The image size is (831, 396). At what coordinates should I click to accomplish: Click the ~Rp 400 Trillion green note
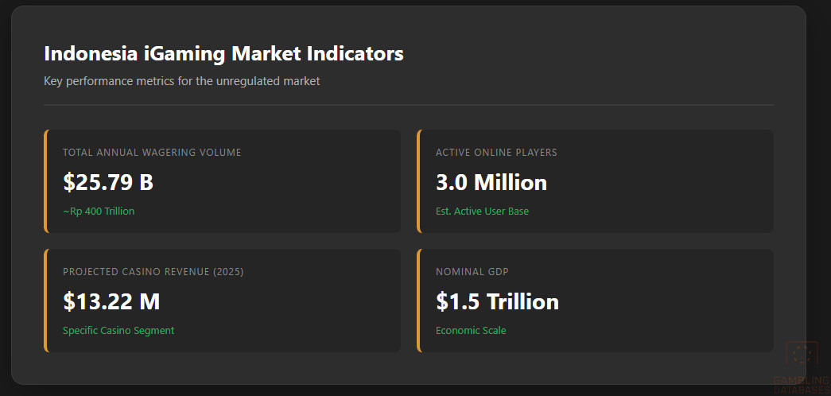99,212
